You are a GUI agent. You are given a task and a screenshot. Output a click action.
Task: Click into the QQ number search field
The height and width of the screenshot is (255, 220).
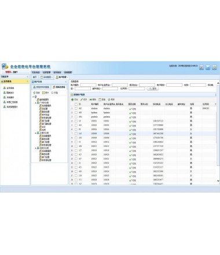click(x=137, y=88)
